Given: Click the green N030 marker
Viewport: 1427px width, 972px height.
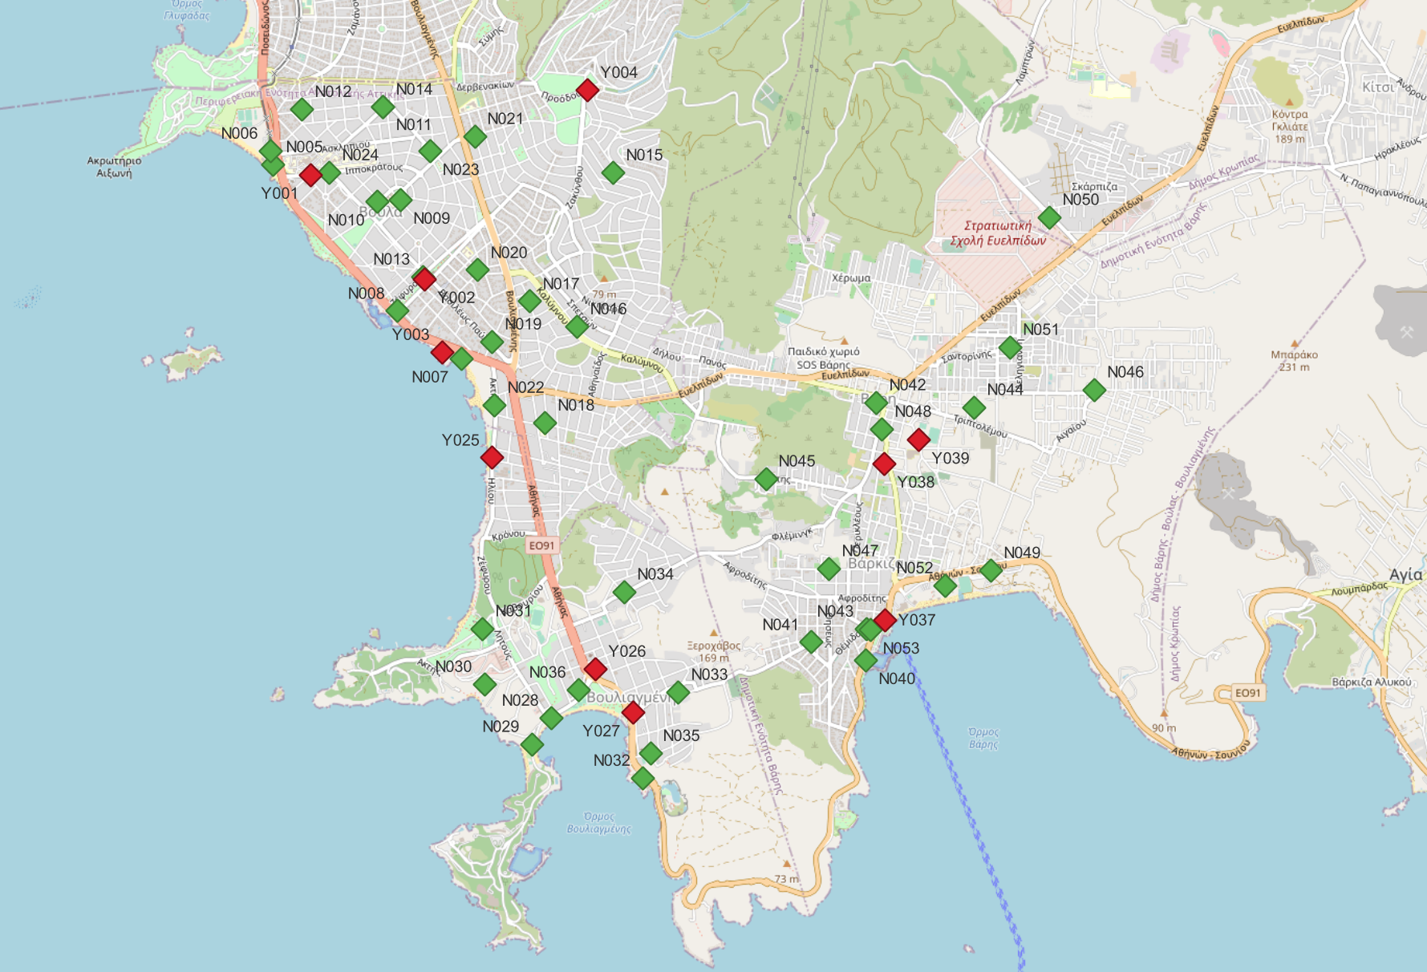Looking at the screenshot, I should (484, 684).
